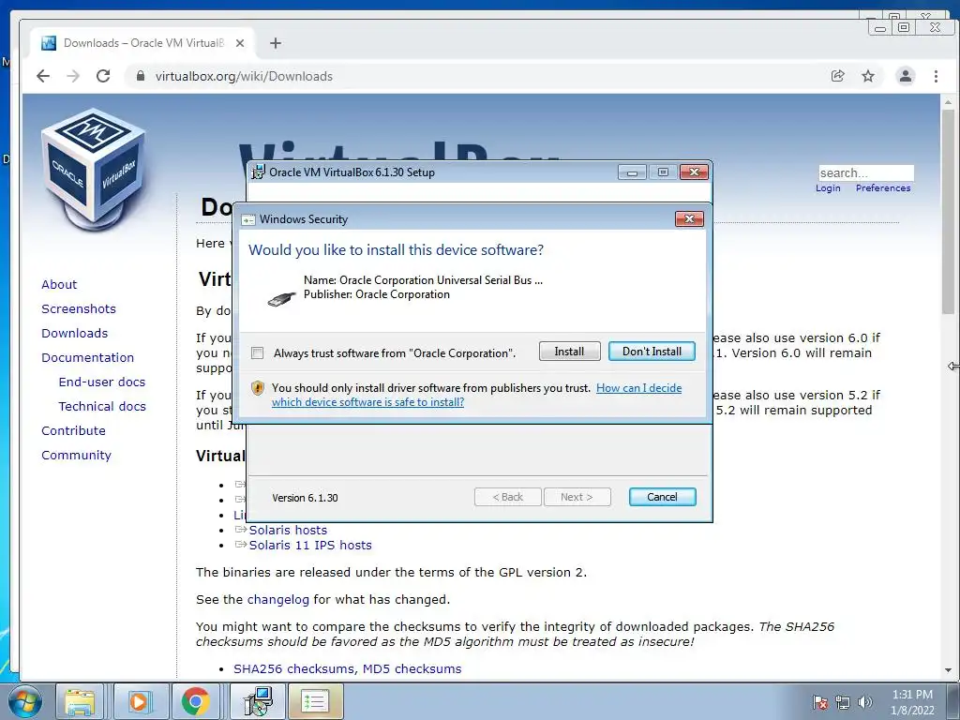This screenshot has width=960, height=720.
Task: Click the Action Center flag tray icon
Action: (820, 702)
